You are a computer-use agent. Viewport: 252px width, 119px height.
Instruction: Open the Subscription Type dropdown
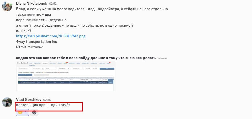click(x=78, y=69)
